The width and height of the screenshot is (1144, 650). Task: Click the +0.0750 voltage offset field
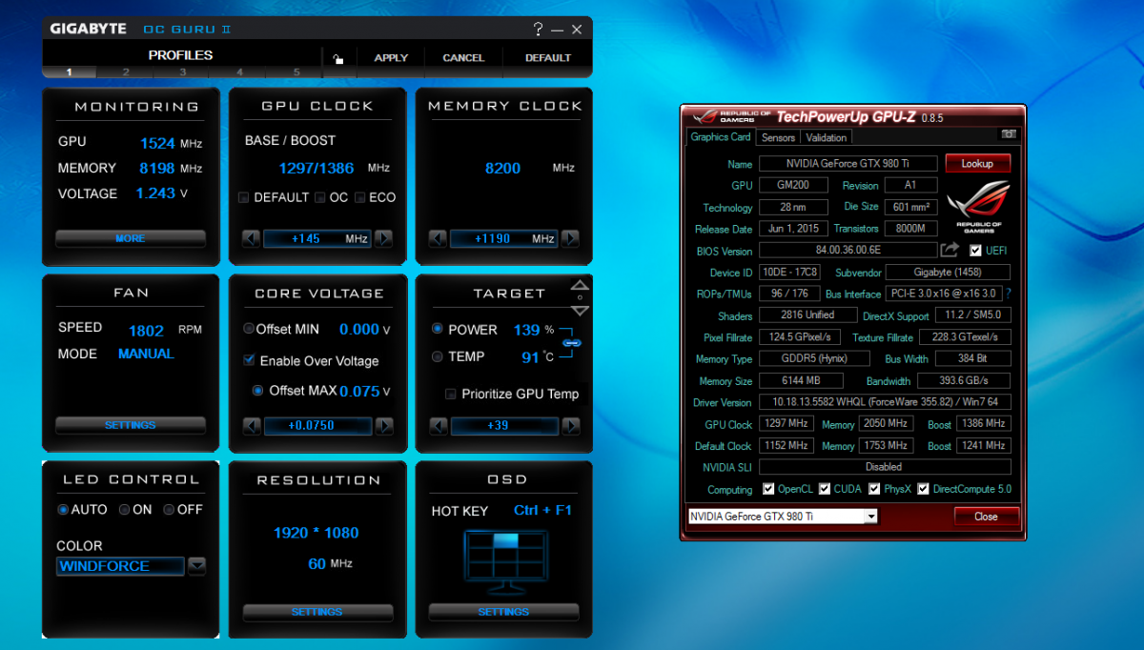(x=317, y=425)
